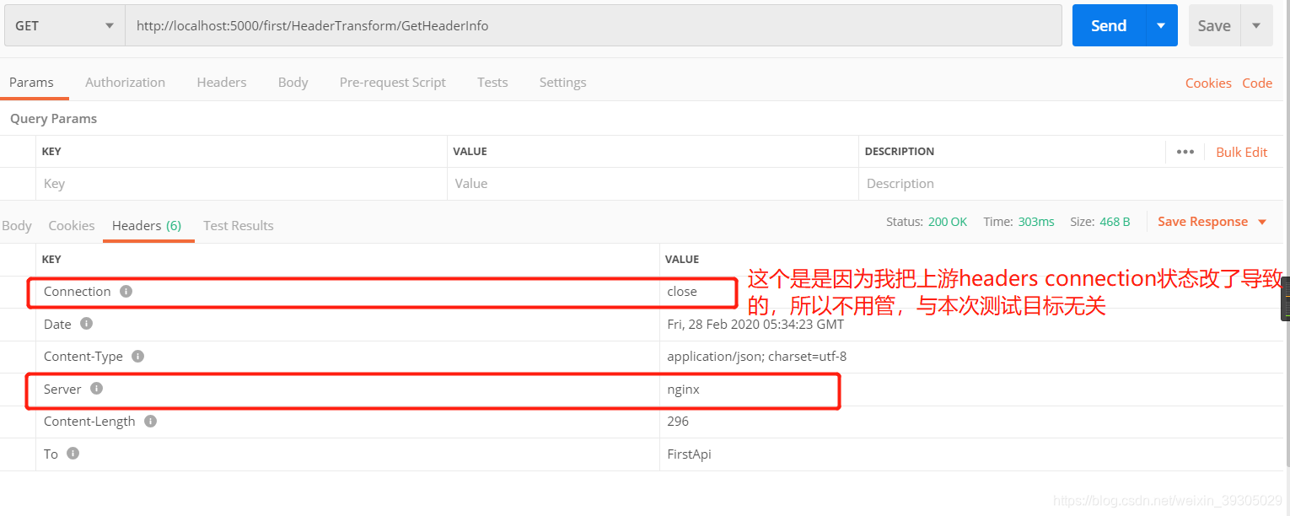The height and width of the screenshot is (516, 1290).
Task: Open the Test Results tab
Action: point(239,225)
